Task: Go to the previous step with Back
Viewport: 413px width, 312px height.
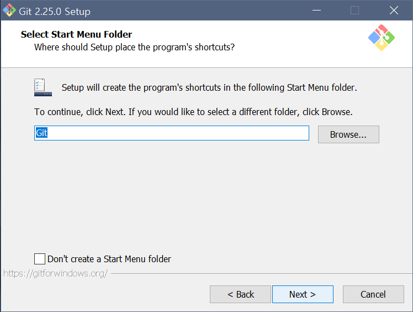Action: click(240, 294)
